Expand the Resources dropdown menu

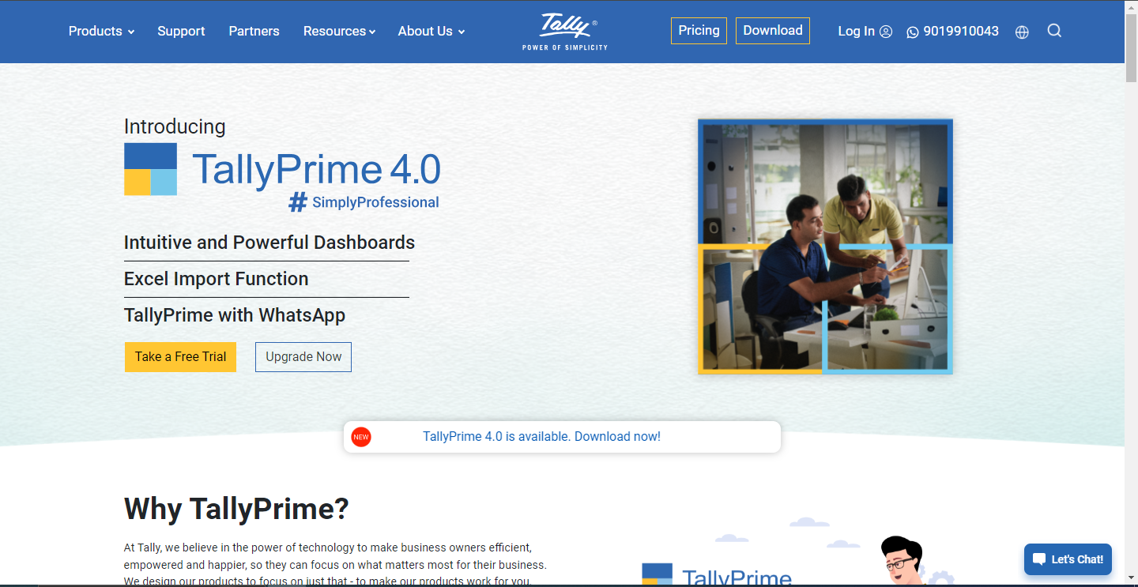[x=339, y=32]
